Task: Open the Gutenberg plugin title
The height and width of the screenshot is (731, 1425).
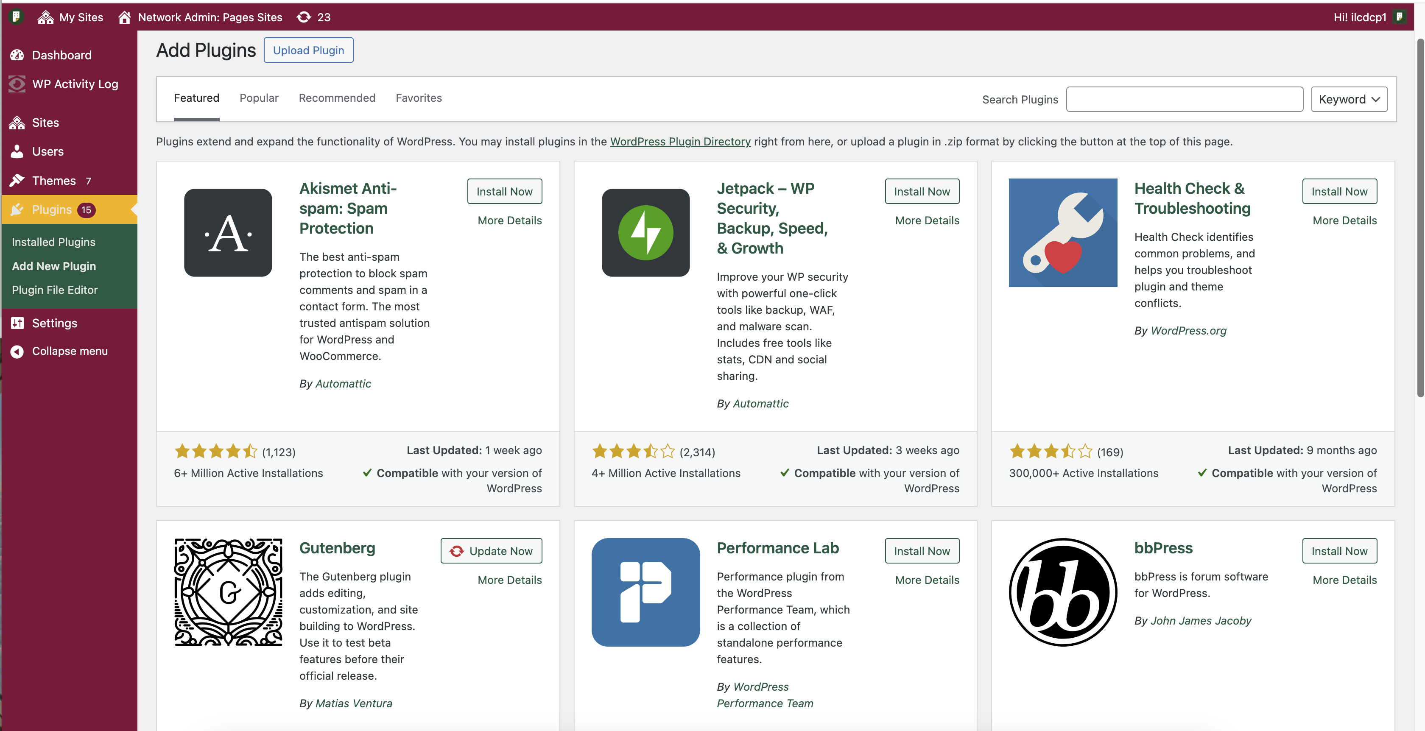Action: [x=337, y=548]
